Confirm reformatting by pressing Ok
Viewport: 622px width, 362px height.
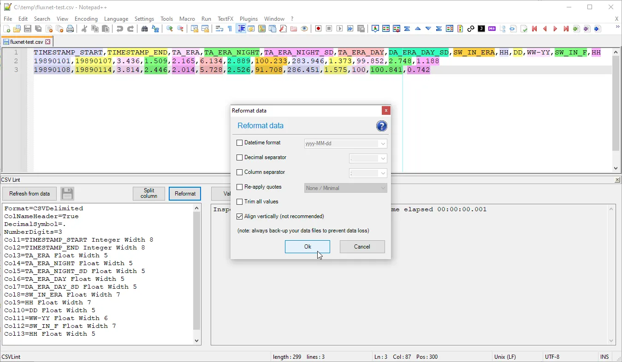(x=307, y=247)
